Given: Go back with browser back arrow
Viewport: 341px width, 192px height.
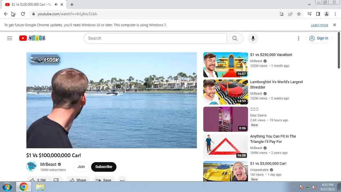Looking at the screenshot, I should (x=6, y=14).
